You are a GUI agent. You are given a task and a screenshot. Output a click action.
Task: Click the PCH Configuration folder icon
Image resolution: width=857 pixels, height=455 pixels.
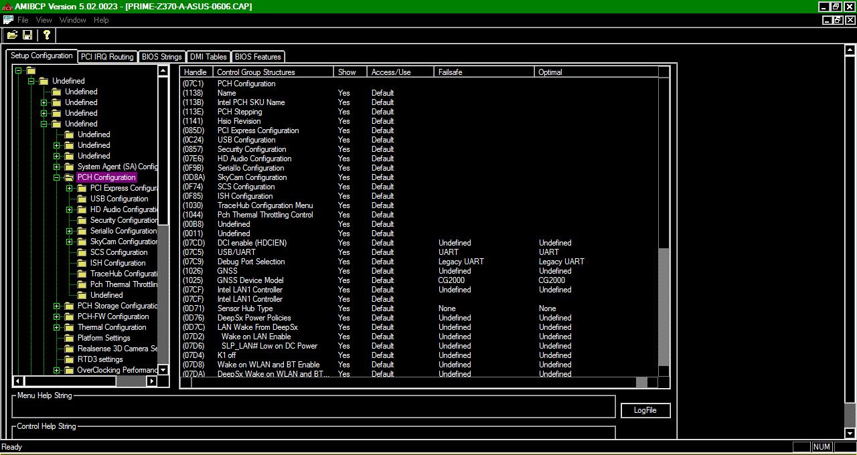pos(68,177)
